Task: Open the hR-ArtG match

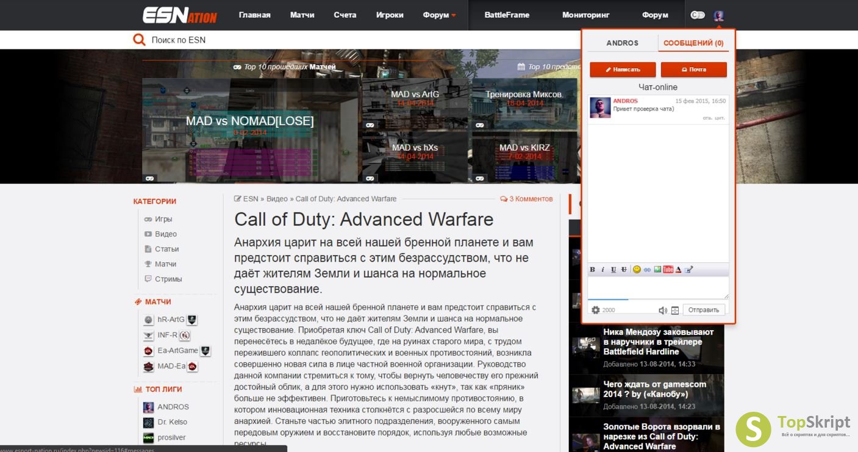Action: click(x=171, y=320)
